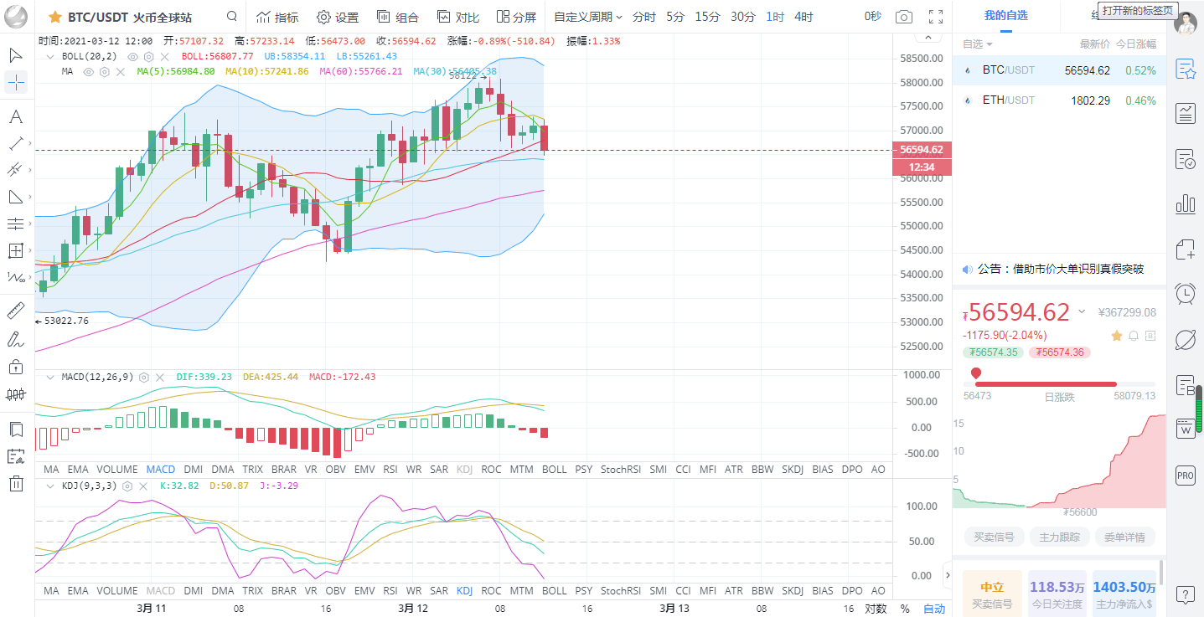Click the planet icon in the right sidebar
This screenshot has width=1204, height=617.
point(1186,339)
